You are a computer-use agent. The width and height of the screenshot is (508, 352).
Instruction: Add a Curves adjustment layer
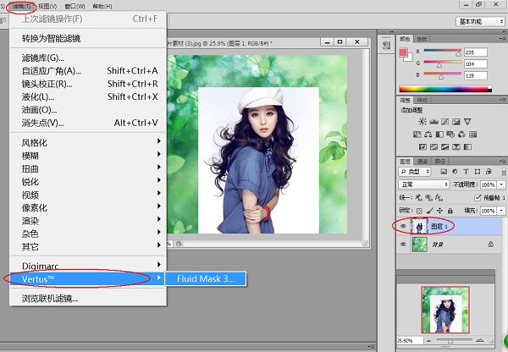444,122
